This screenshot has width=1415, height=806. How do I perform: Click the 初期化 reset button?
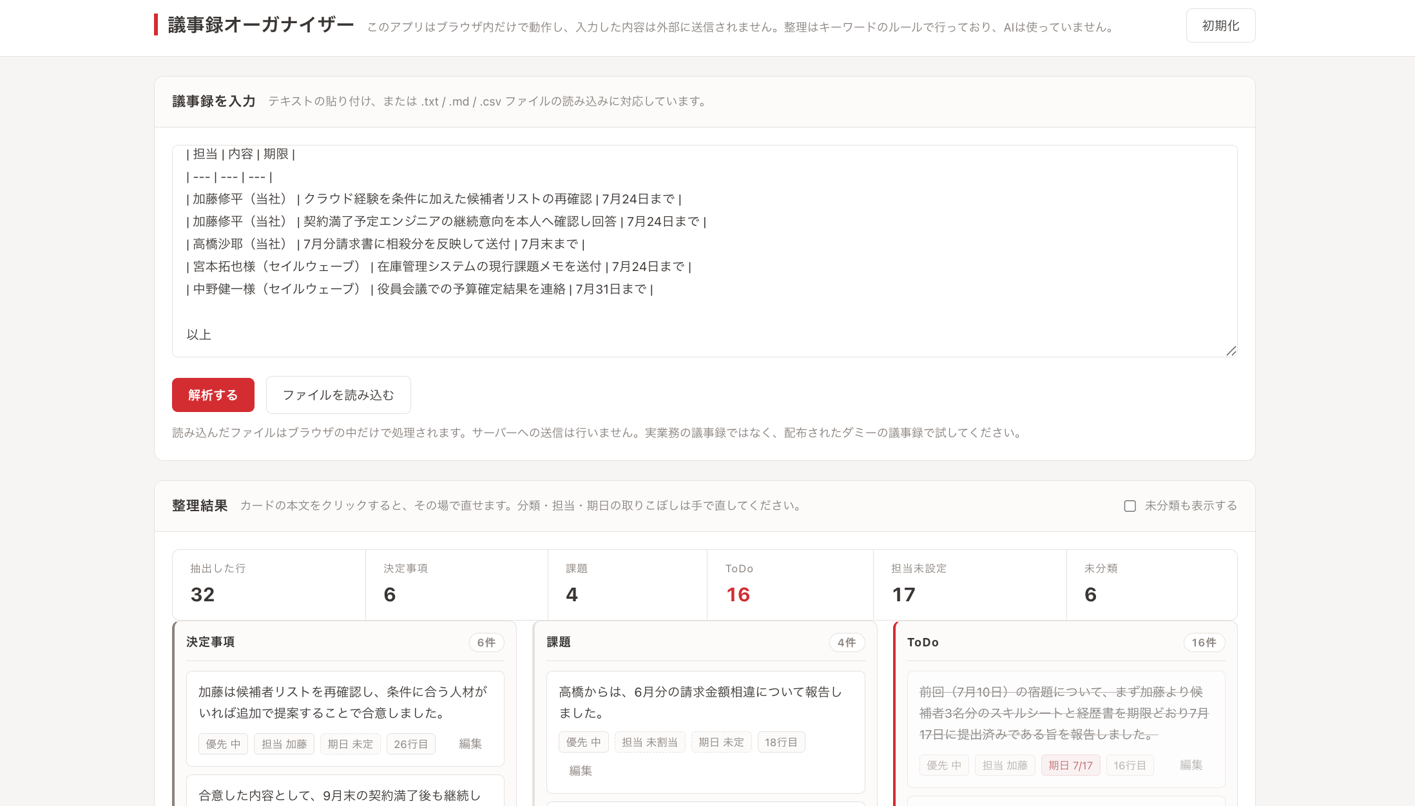pos(1220,26)
